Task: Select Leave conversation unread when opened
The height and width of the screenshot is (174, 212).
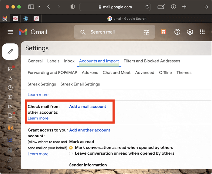Action: (x=71, y=153)
